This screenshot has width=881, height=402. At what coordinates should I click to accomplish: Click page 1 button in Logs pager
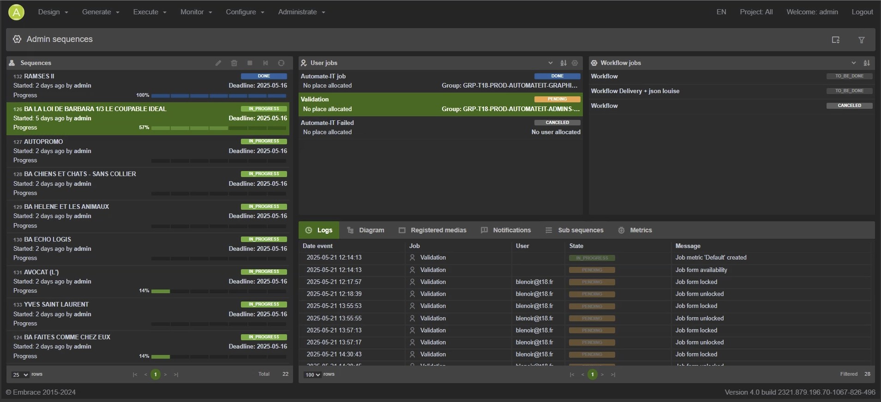click(x=593, y=375)
